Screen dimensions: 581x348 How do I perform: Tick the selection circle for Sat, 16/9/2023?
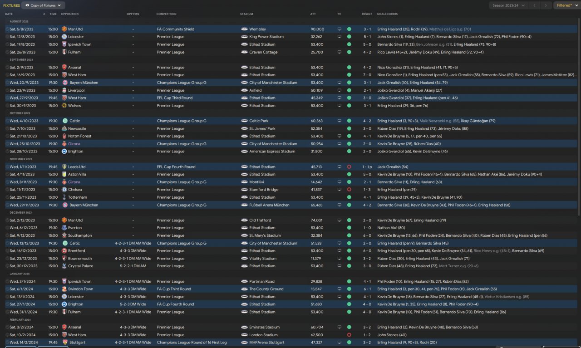coord(8,75)
